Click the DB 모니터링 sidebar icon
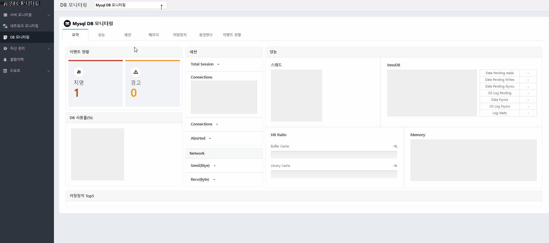This screenshot has height=243, width=549. pos(5,37)
